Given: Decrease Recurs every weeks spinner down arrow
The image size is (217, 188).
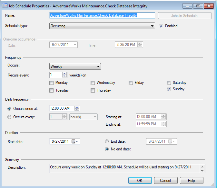Looking at the screenshot, I should click(64, 76).
